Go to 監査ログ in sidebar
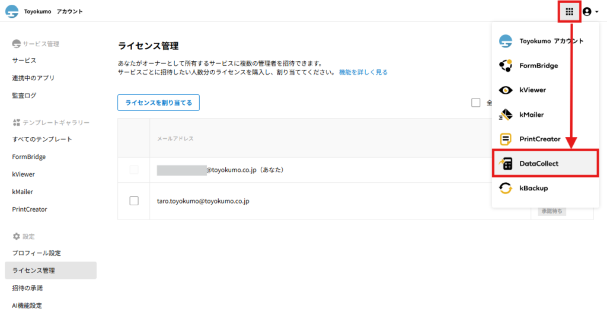Screen dimensions: 607x318 [x=24, y=96]
